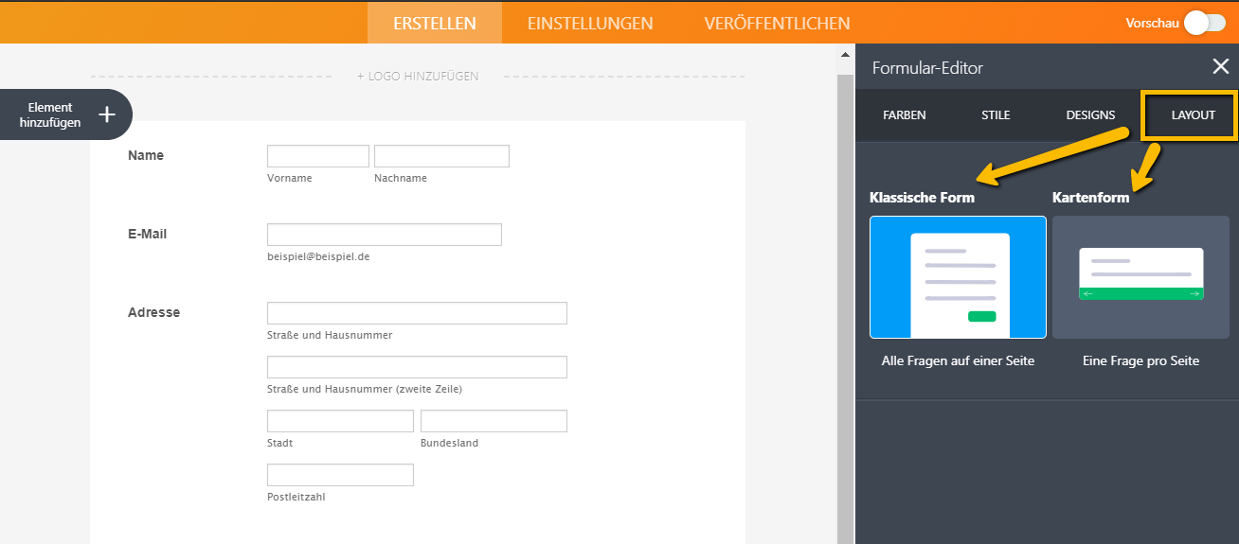This screenshot has height=544, width=1239.
Task: Go to the DESIGNS tab
Action: click(x=1090, y=115)
